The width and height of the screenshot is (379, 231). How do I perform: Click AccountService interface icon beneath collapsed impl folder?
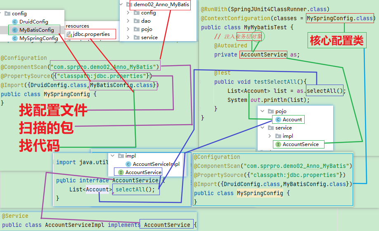[x=278, y=144]
